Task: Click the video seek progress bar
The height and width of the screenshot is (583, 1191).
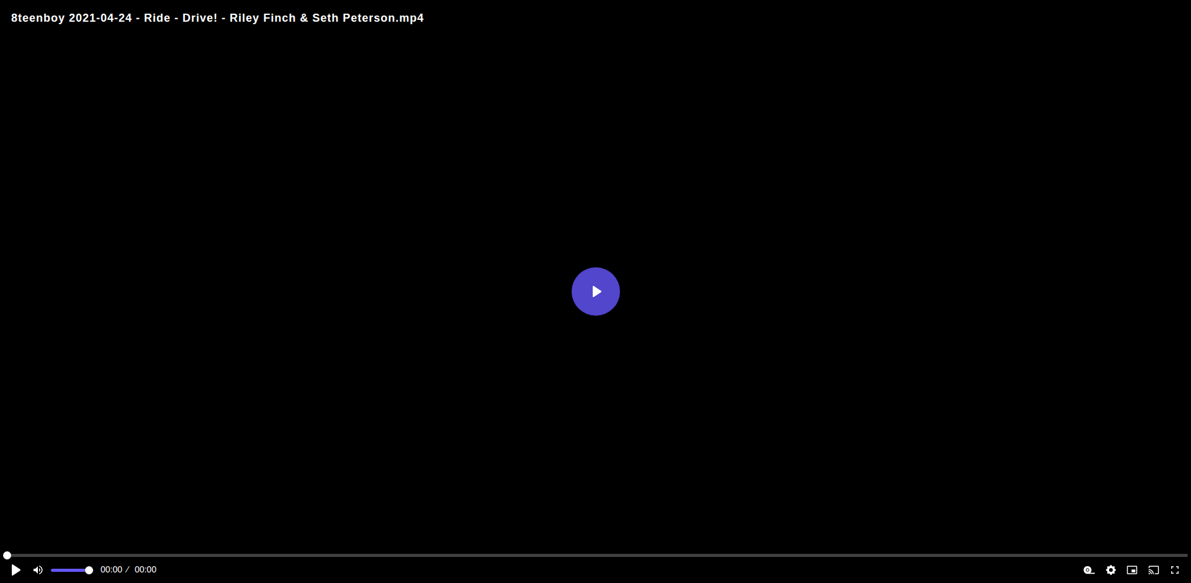Action: [596, 555]
